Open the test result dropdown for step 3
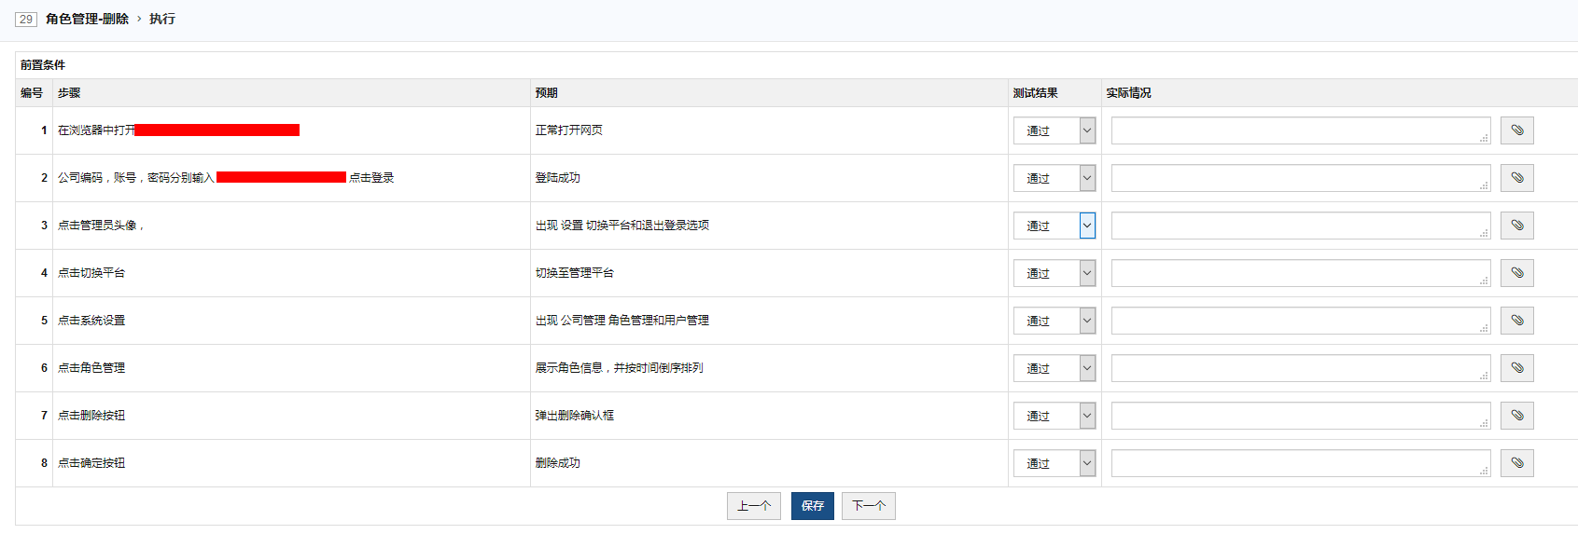Image resolution: width=1578 pixels, height=534 pixels. coord(1054,226)
